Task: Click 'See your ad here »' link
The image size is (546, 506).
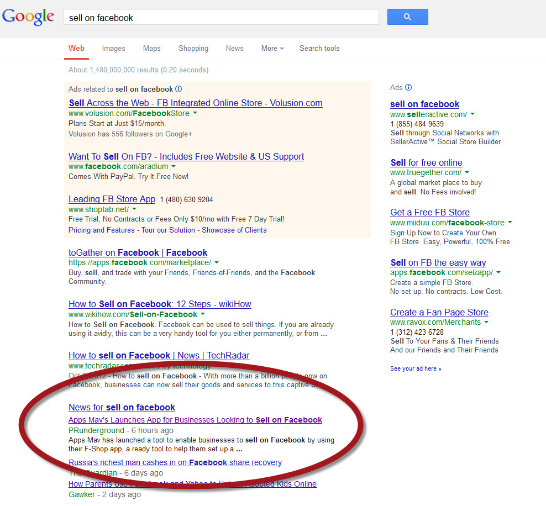Action: coord(416,368)
